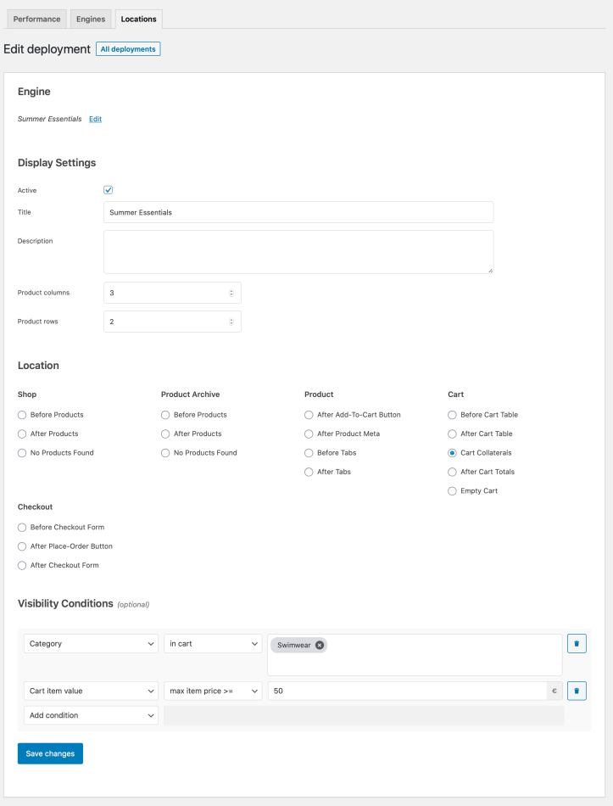Click the Save changes button
613x806 pixels.
coord(50,753)
